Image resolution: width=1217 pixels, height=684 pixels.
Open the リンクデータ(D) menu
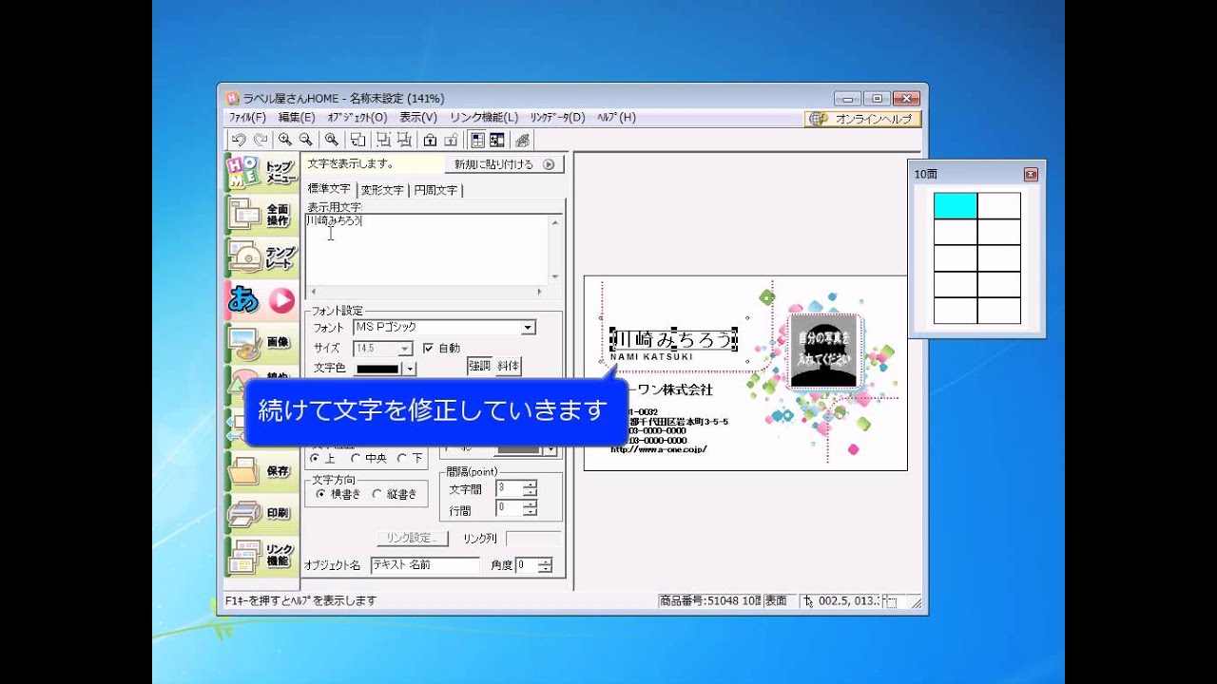tap(558, 118)
